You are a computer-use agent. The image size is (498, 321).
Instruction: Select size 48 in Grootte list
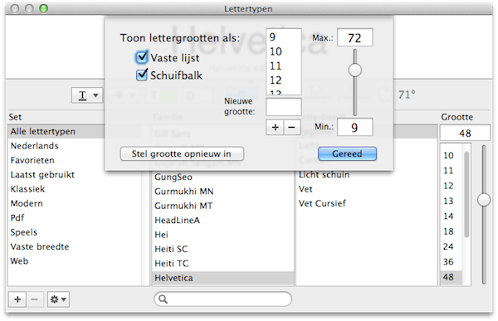(451, 277)
